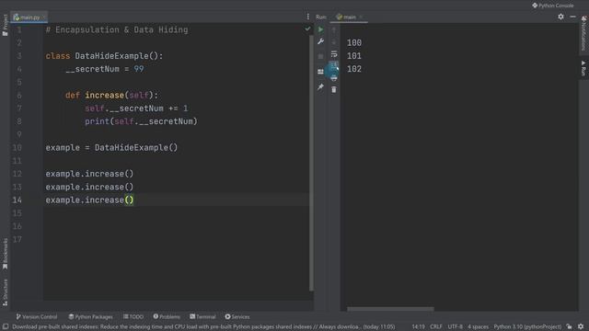Toggle read-only lock icon in status bar
The height and width of the screenshot is (331, 589).
tap(570, 326)
